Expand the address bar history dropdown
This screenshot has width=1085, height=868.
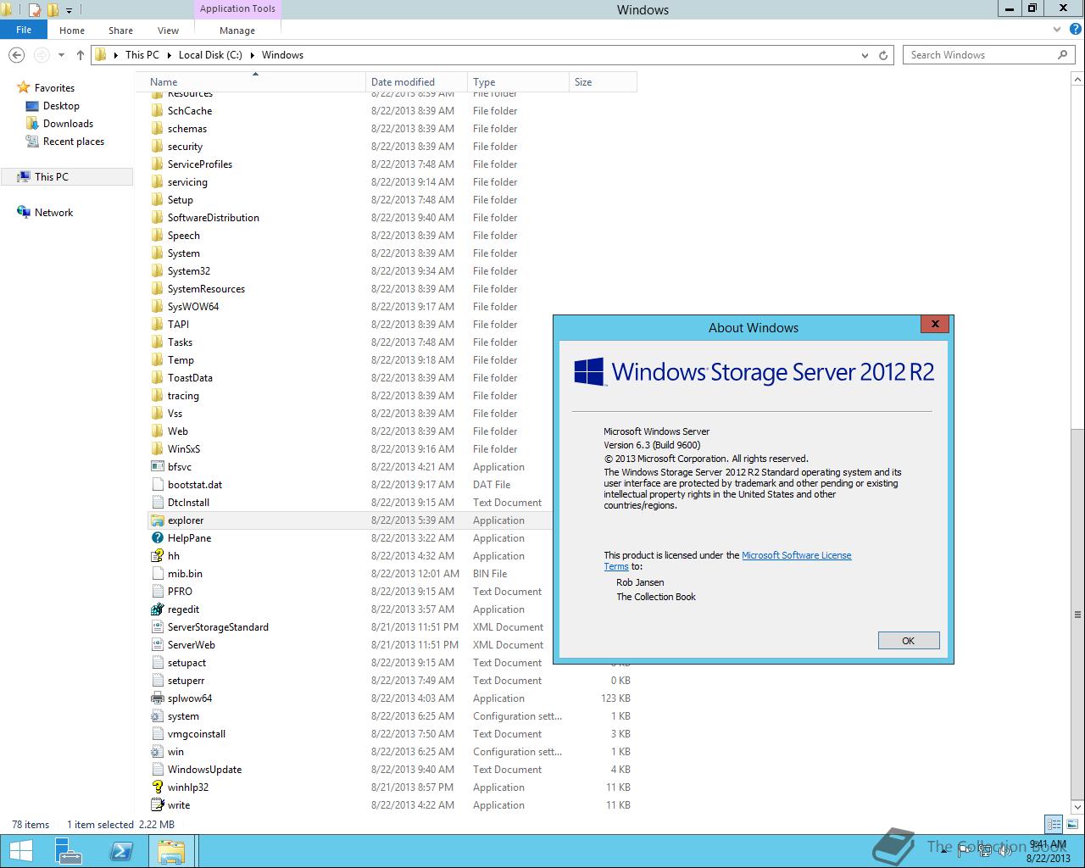(x=865, y=55)
